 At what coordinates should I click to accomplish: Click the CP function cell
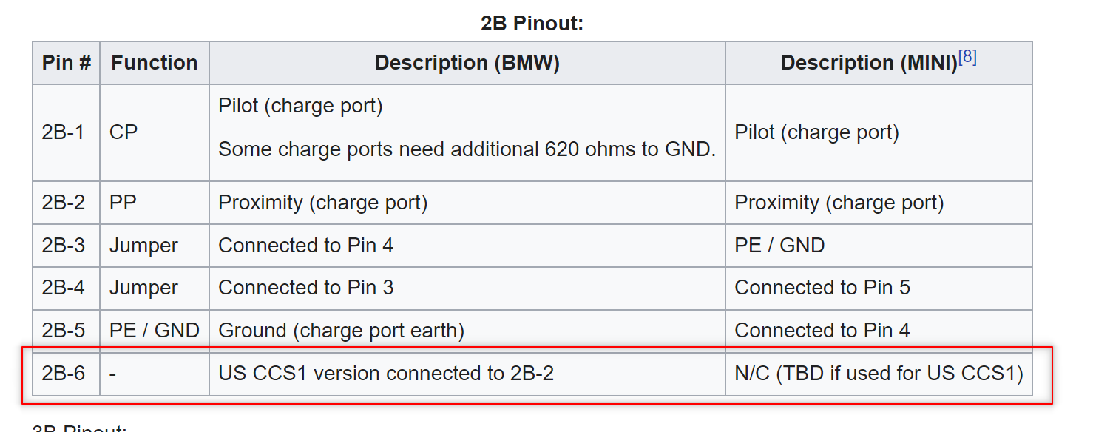(123, 132)
